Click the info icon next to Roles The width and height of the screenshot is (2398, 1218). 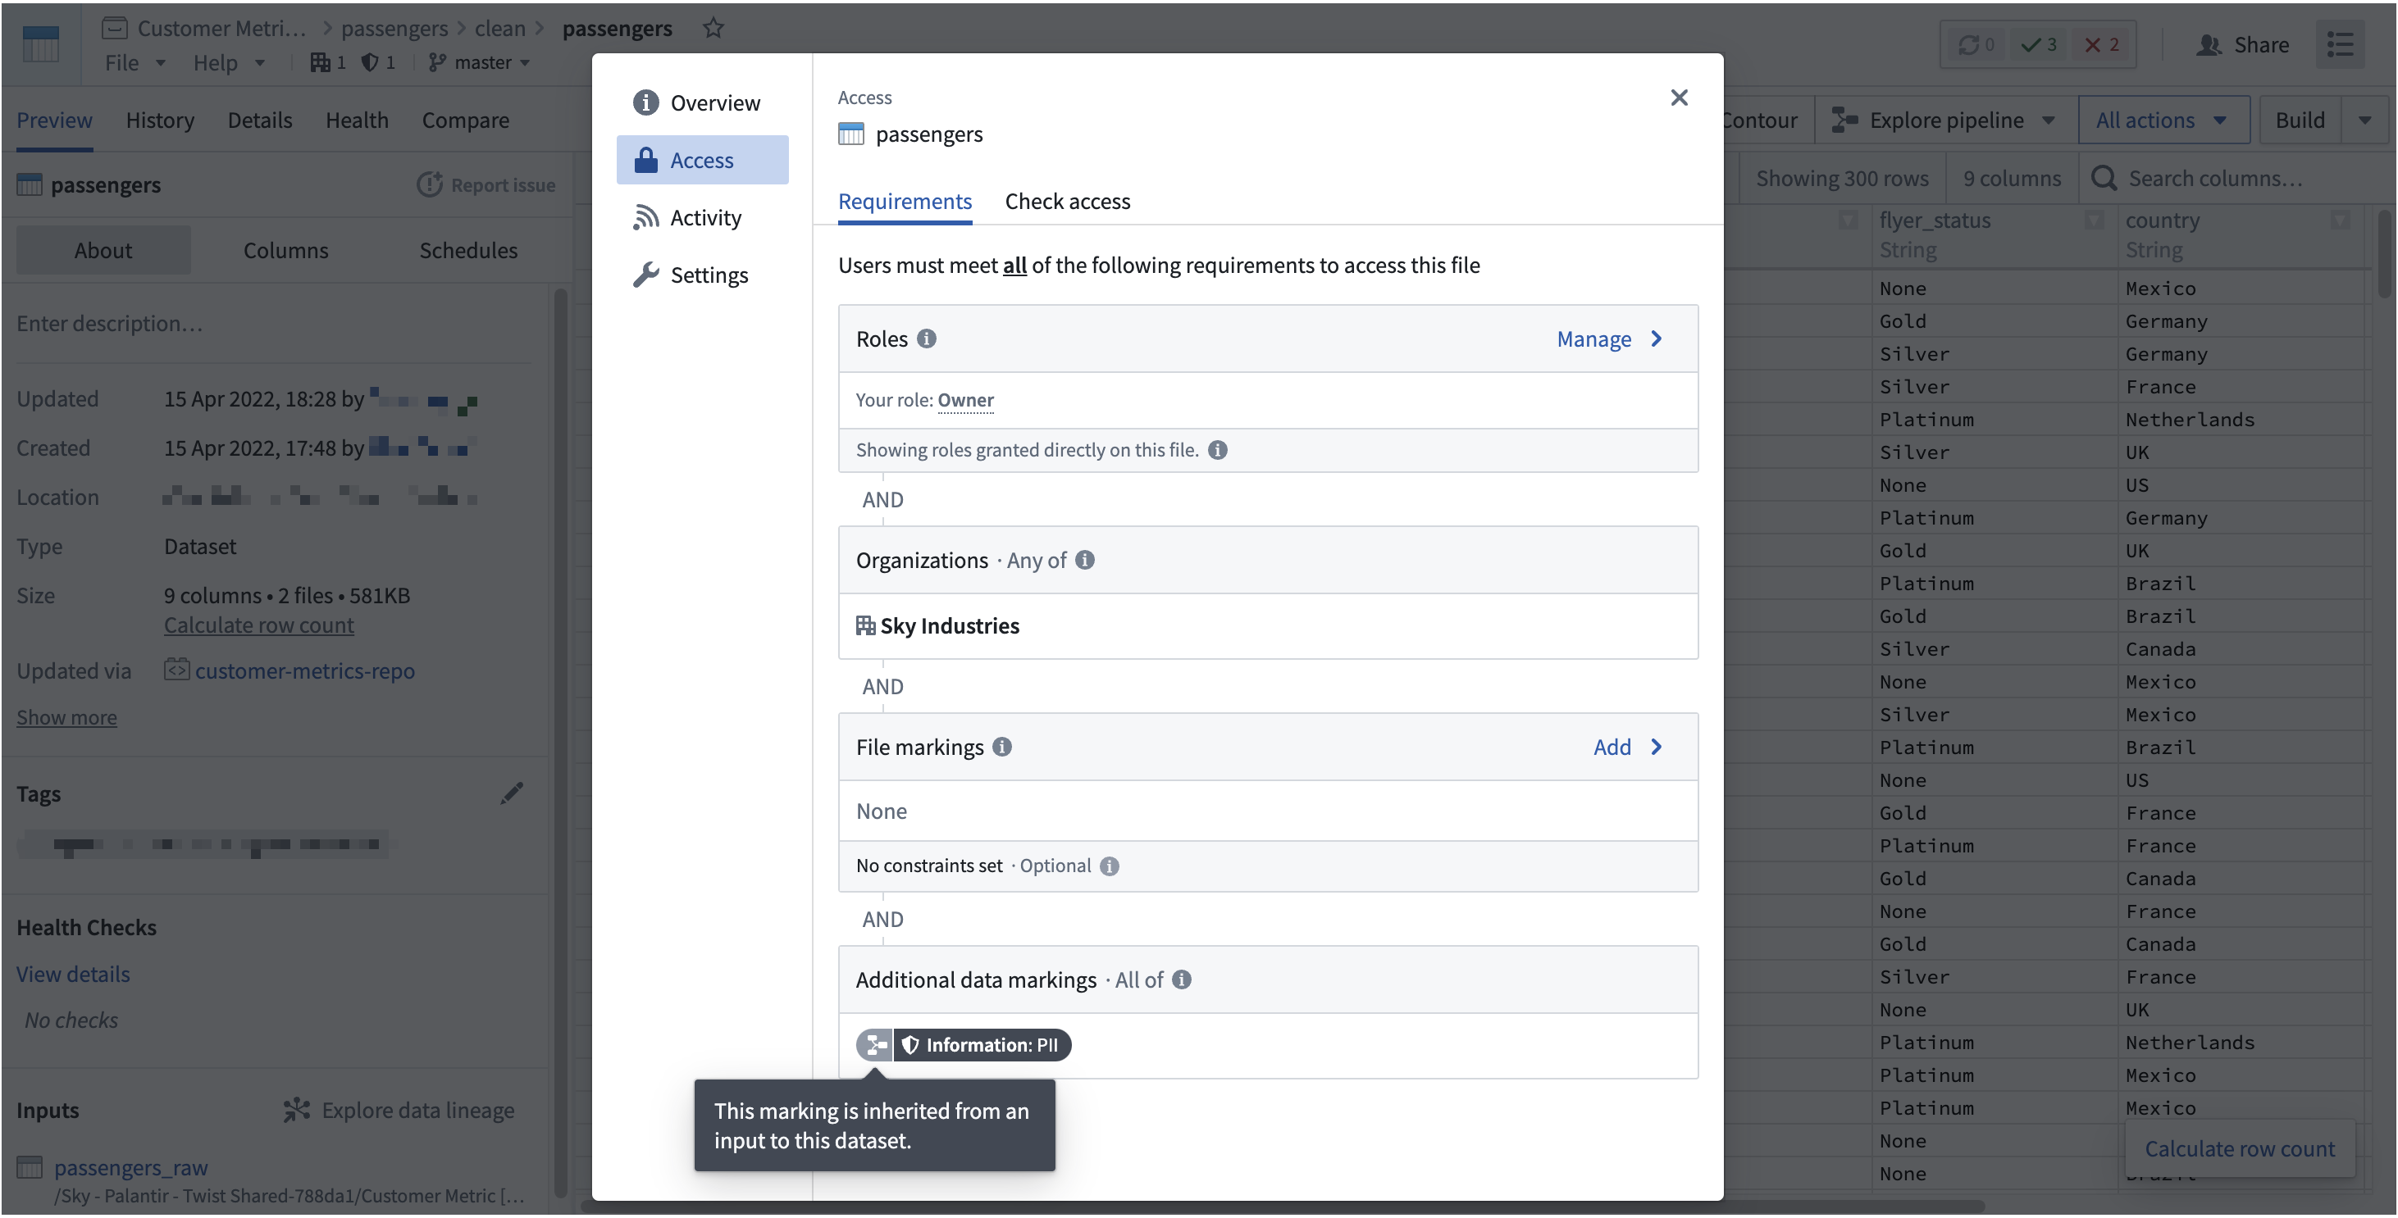pyautogui.click(x=926, y=339)
